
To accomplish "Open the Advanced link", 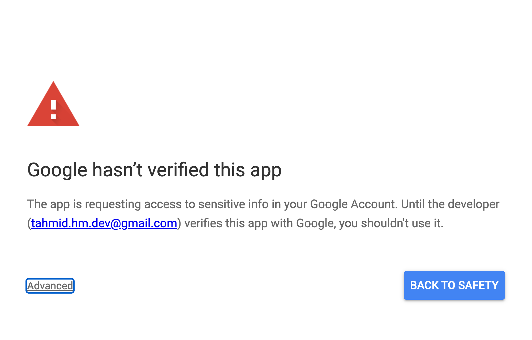I will pyautogui.click(x=50, y=286).
